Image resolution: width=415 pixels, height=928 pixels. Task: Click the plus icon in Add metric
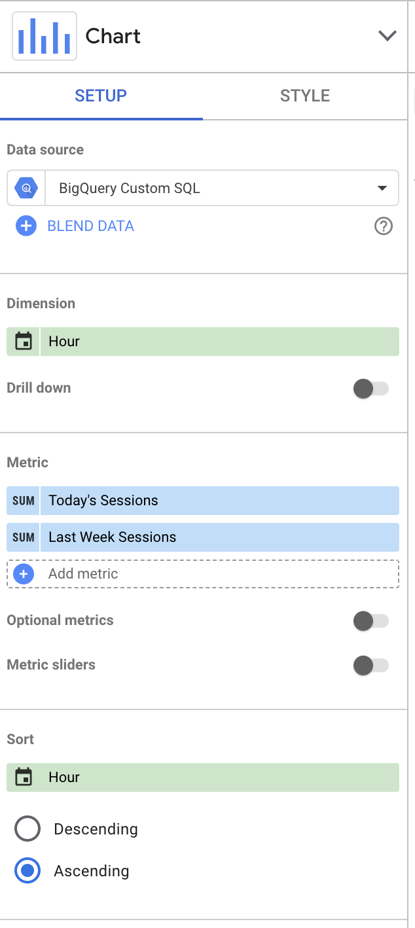pyautogui.click(x=24, y=574)
